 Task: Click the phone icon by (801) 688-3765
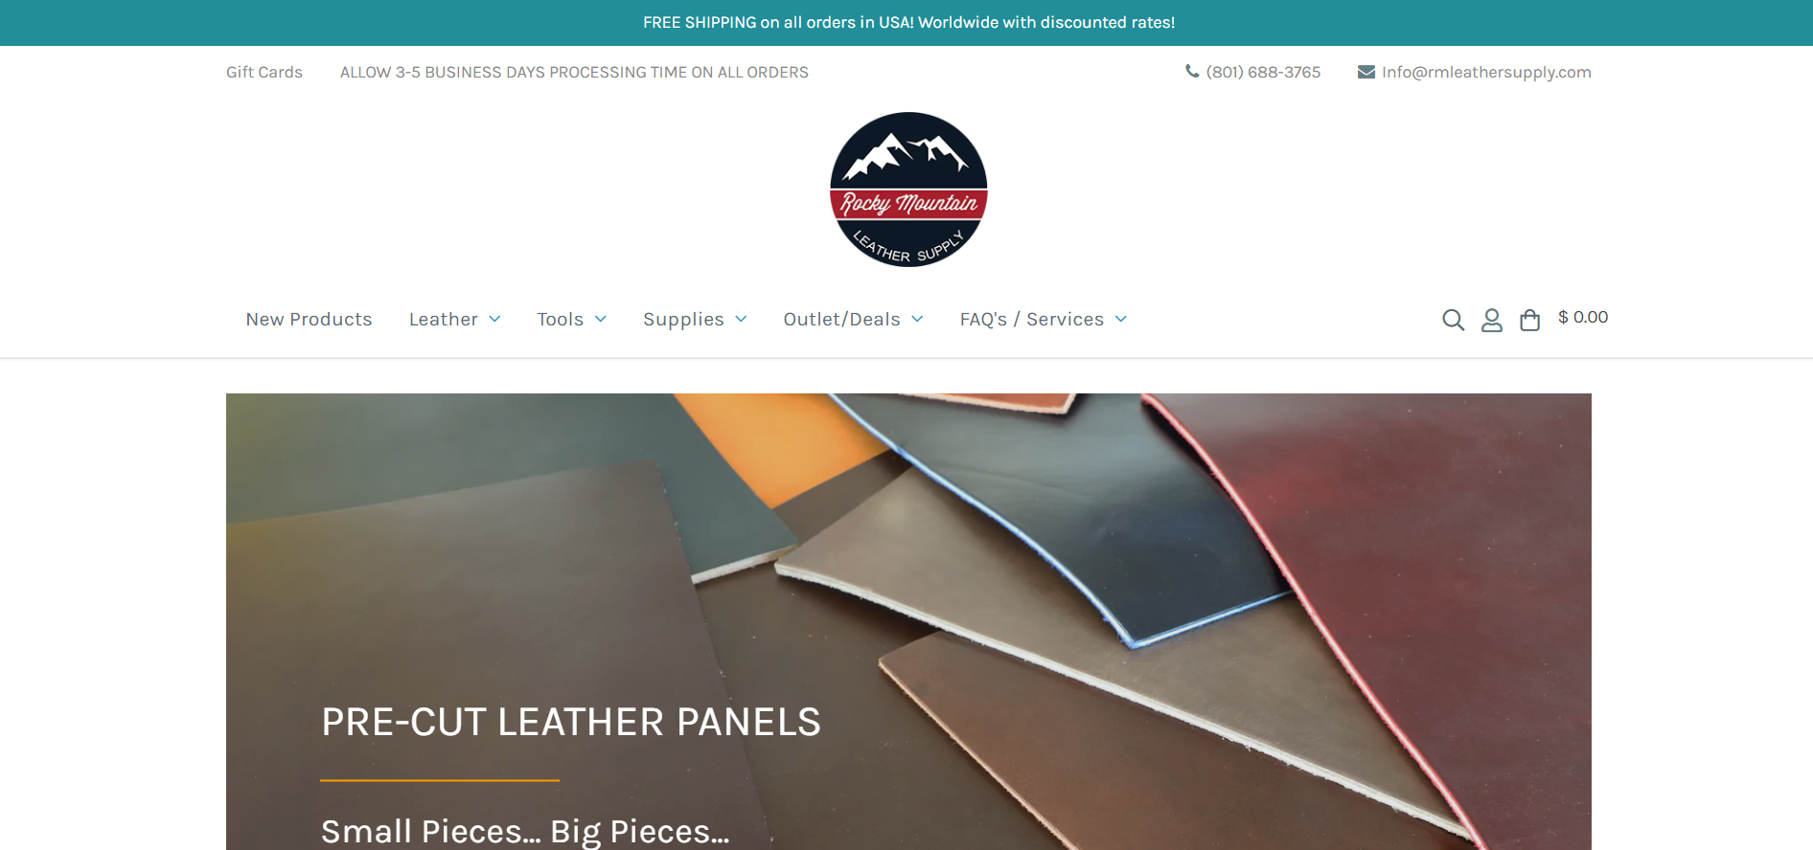1192,71
